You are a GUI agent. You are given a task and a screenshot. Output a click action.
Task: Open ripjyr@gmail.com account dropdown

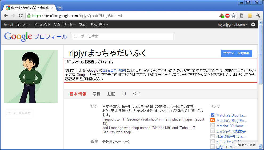click(x=233, y=25)
